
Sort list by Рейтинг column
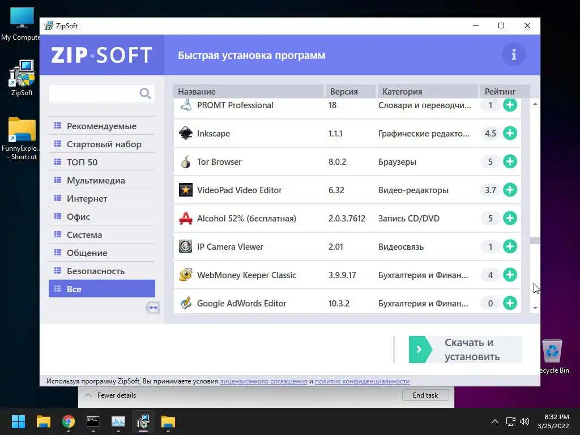tap(505, 91)
